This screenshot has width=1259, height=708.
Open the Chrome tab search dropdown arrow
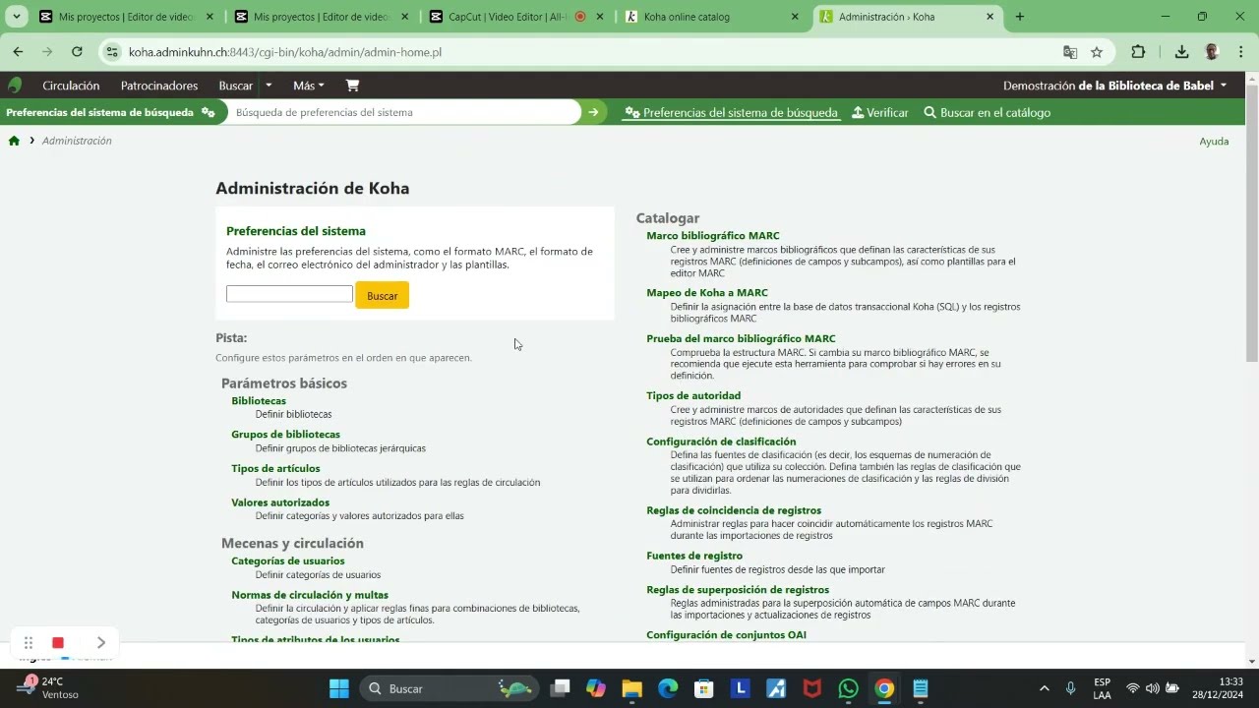[17, 17]
